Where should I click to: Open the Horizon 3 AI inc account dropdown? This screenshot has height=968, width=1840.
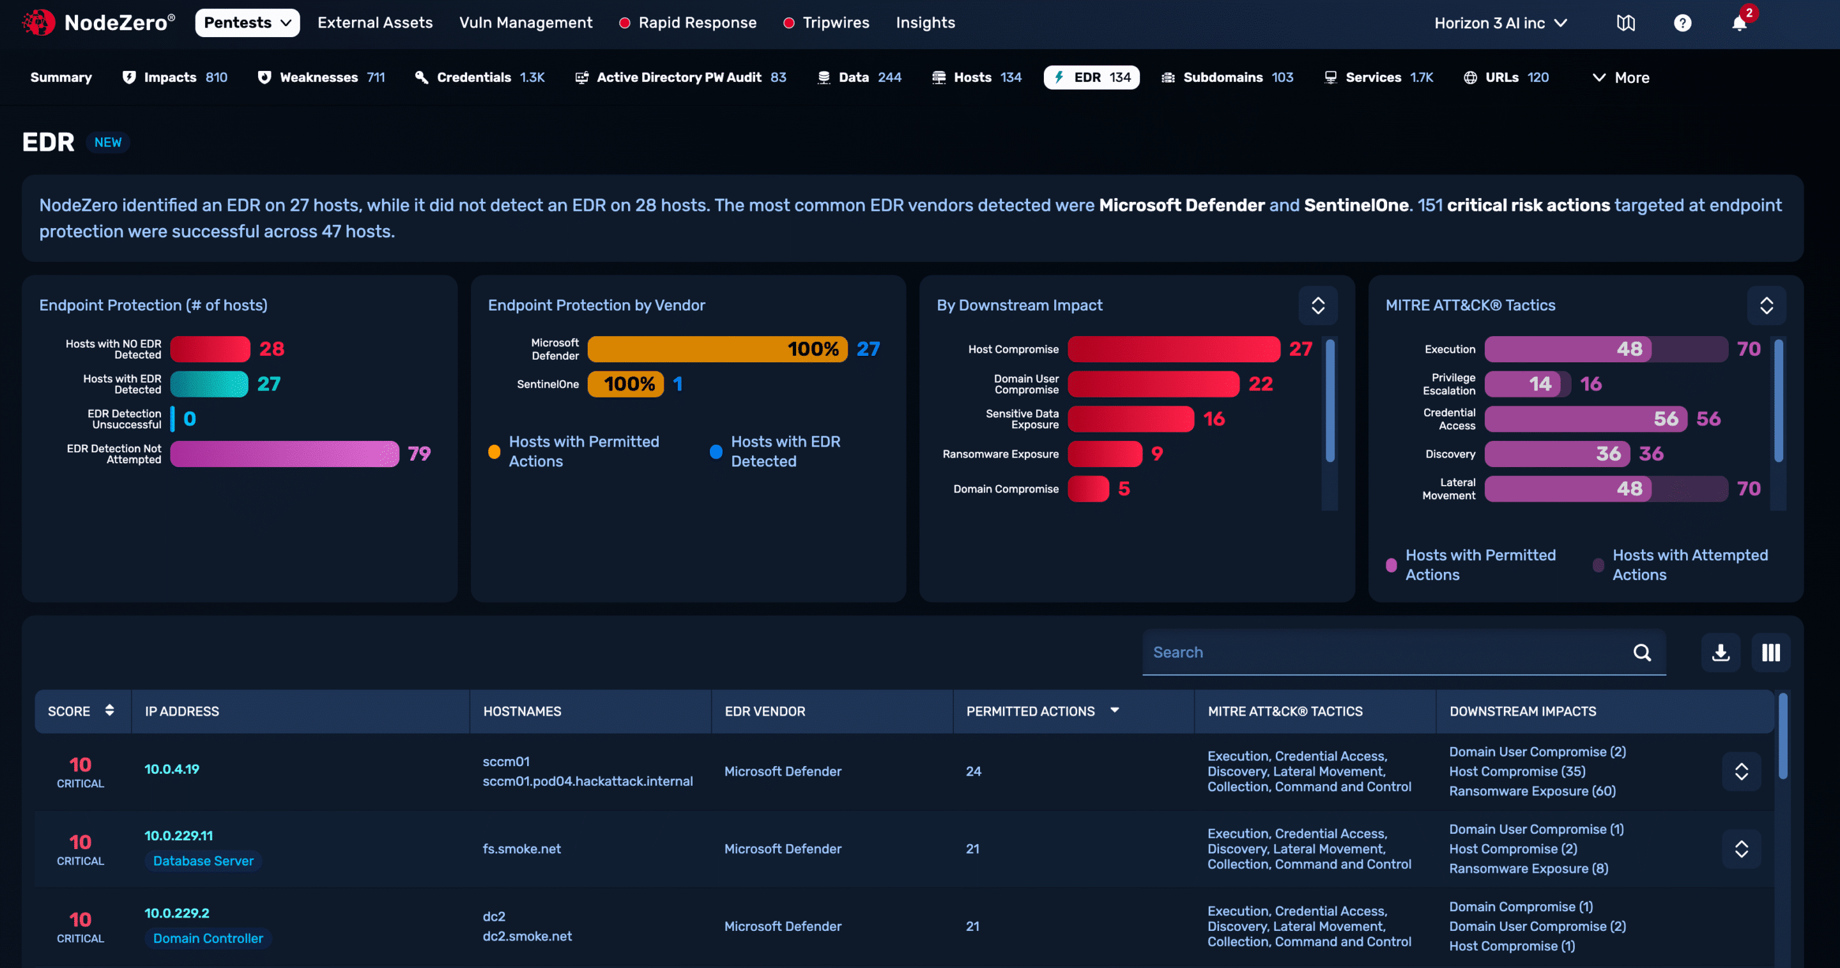[x=1501, y=23]
